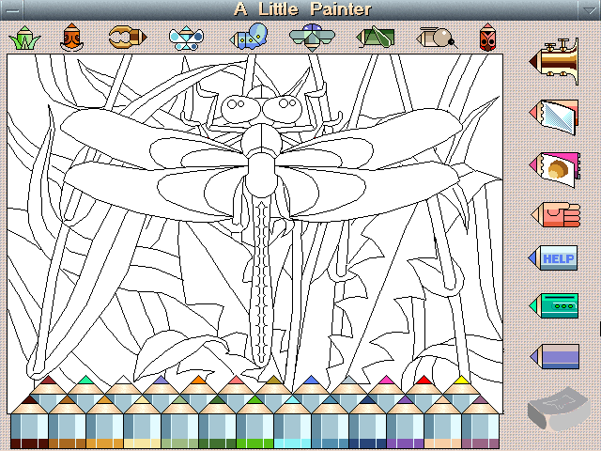Pick the bright red colored pencil
The height and width of the screenshot is (451, 601).
tap(424, 385)
